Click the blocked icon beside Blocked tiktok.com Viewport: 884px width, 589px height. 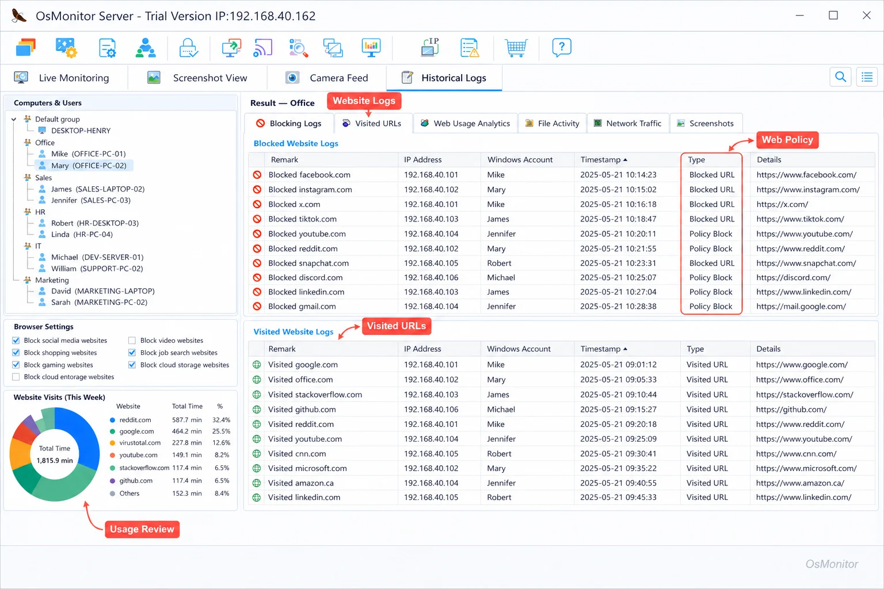(x=257, y=219)
